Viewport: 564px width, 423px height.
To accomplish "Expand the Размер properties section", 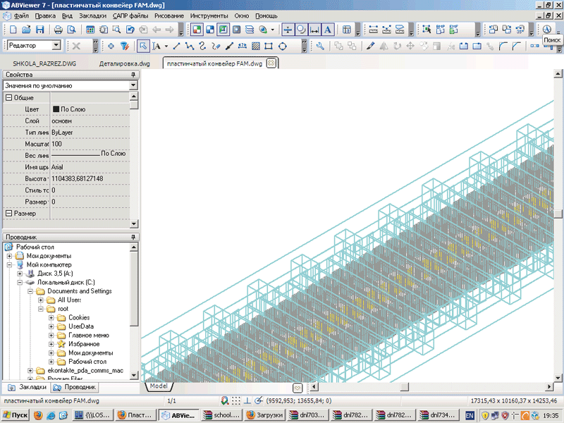I will tap(8, 213).
